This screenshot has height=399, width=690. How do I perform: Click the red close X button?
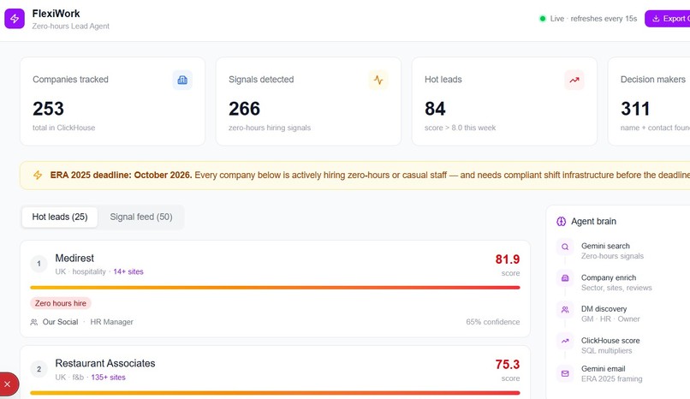(x=8, y=384)
